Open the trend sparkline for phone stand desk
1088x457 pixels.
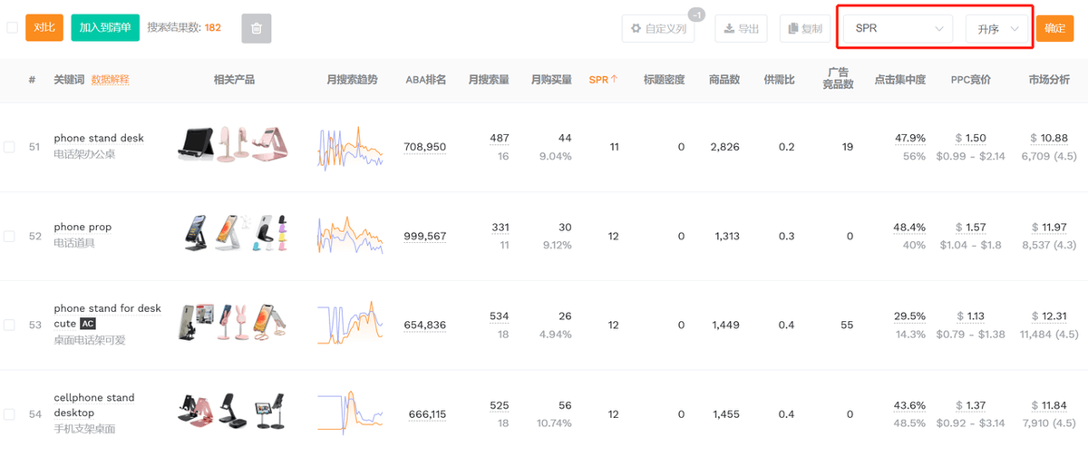[350, 147]
